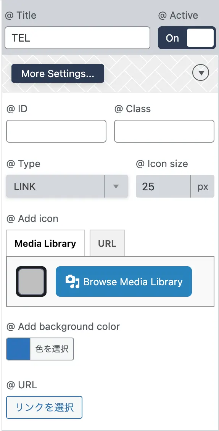This screenshot has width=219, height=431.
Task: Click the Title input field containing TEL
Action: (77, 38)
